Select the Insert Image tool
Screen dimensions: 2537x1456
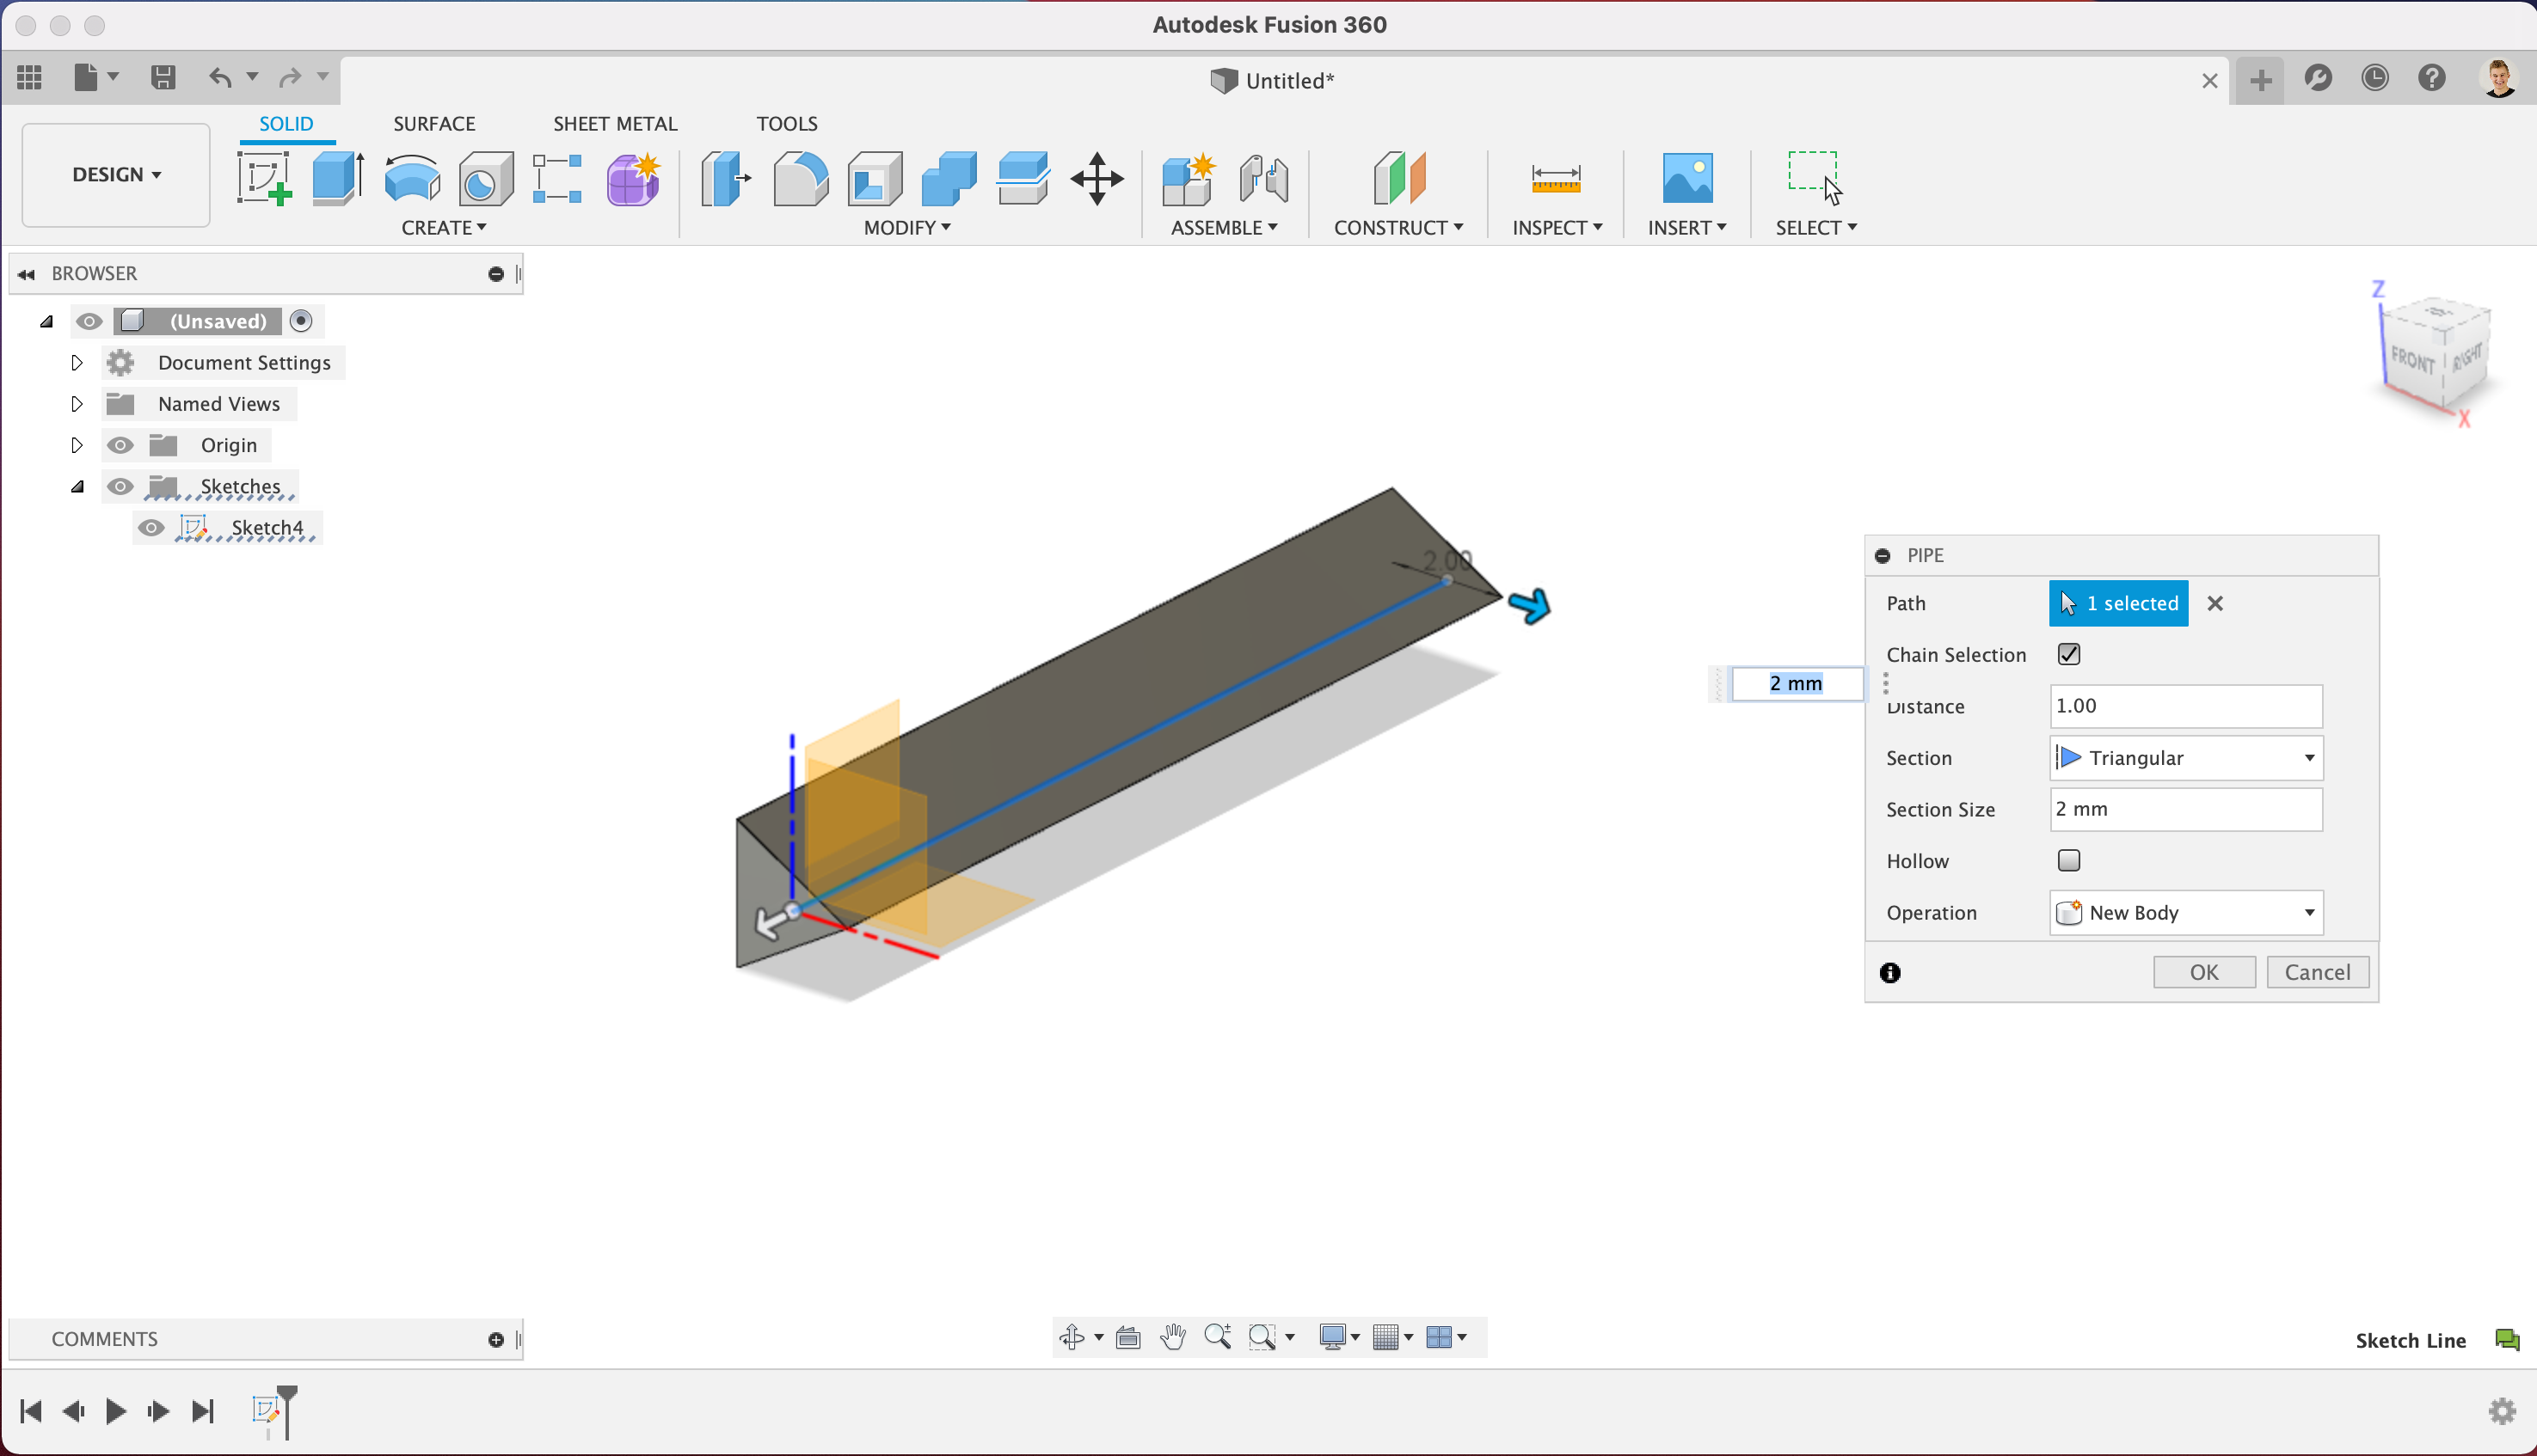click(x=1687, y=179)
